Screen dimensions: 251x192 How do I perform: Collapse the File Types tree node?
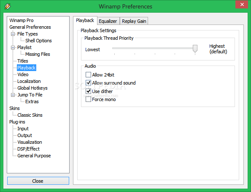(13, 34)
